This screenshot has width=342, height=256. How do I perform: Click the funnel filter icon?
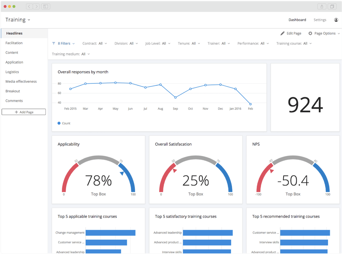(54, 43)
